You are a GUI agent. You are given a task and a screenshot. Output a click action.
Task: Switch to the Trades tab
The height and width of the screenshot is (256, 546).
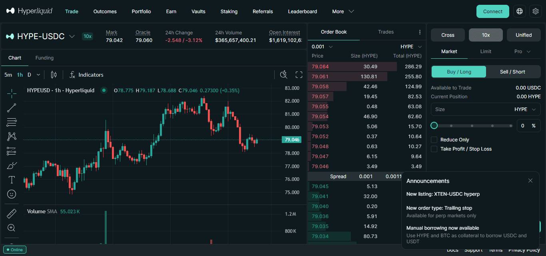click(386, 32)
